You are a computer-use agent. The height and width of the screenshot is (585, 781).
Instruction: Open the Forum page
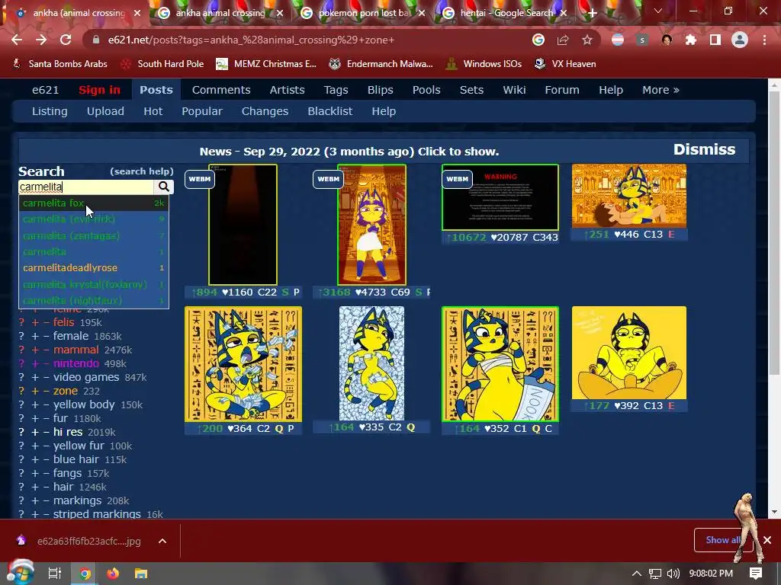point(562,90)
